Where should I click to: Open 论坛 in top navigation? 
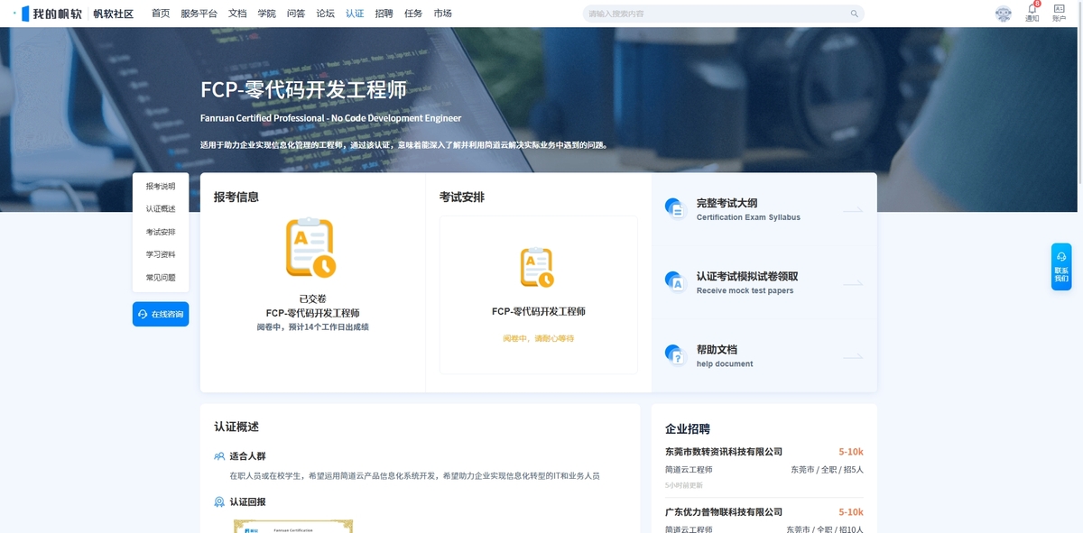tap(325, 14)
